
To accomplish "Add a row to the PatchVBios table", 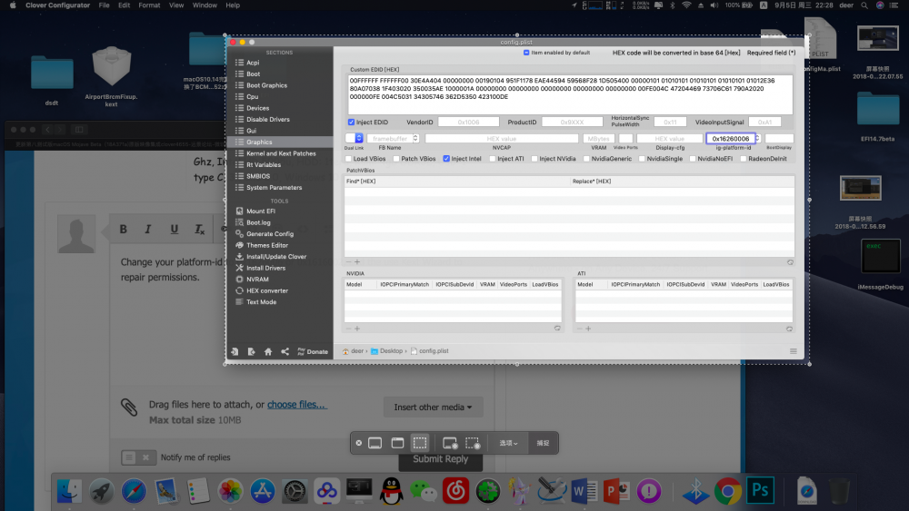I will 357,262.
